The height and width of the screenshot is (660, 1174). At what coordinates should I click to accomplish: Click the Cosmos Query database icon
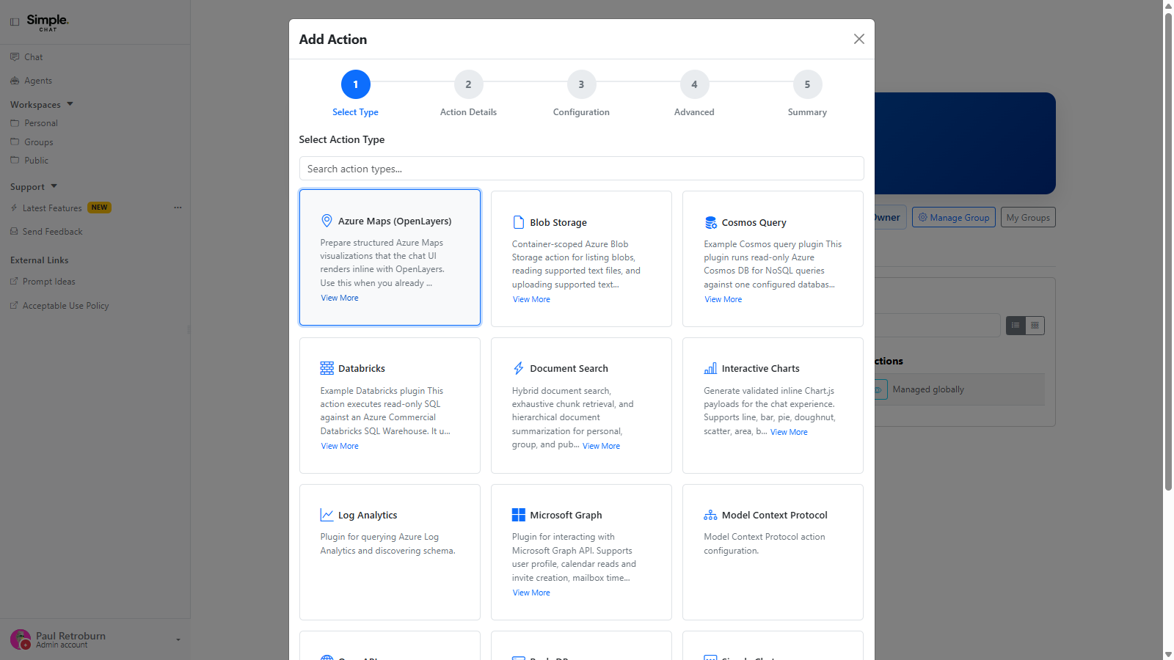pyautogui.click(x=710, y=222)
